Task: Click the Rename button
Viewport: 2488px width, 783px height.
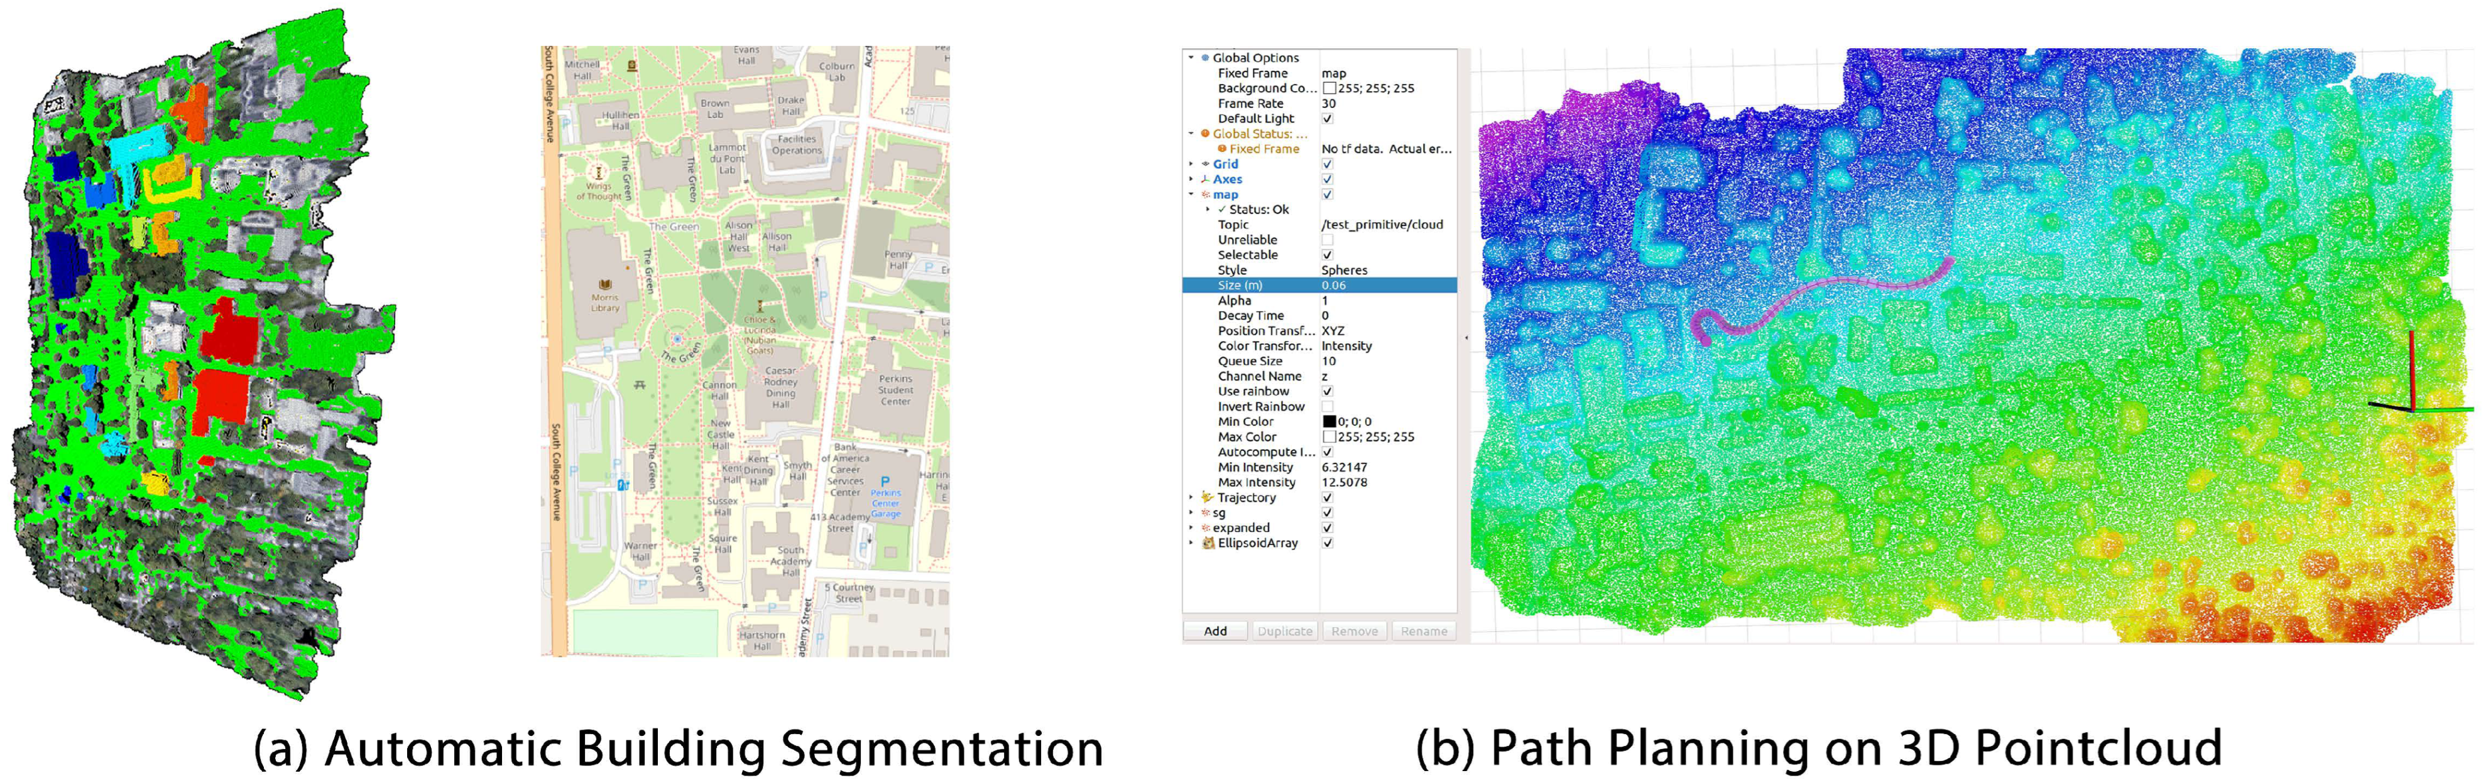Action: pyautogui.click(x=1424, y=632)
